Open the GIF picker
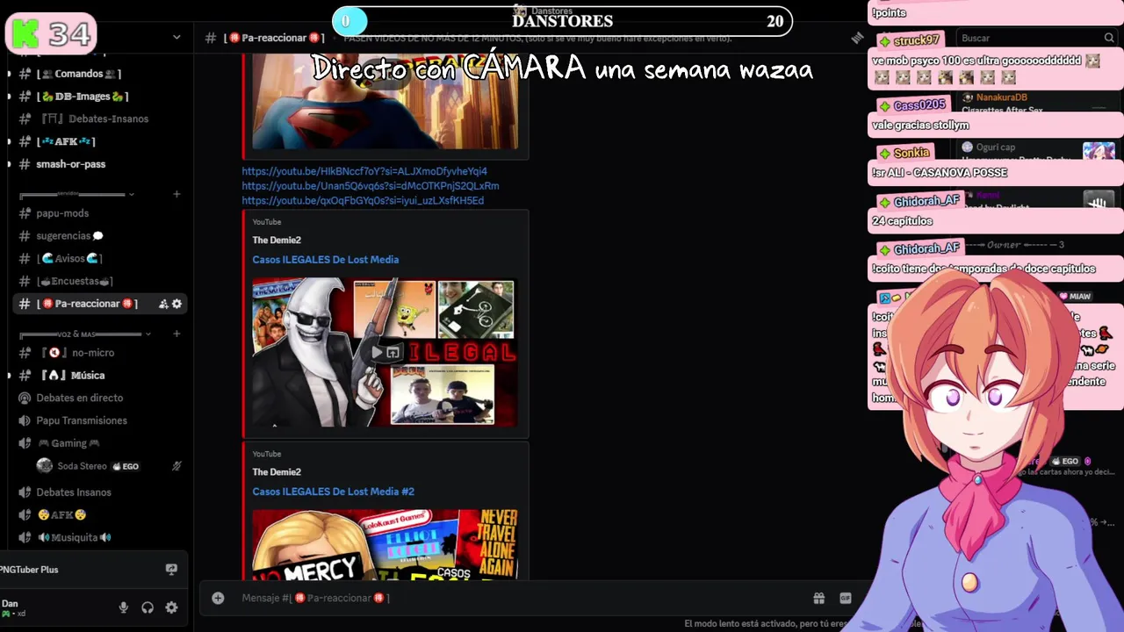Image resolution: width=1124 pixels, height=632 pixels. pos(845,598)
